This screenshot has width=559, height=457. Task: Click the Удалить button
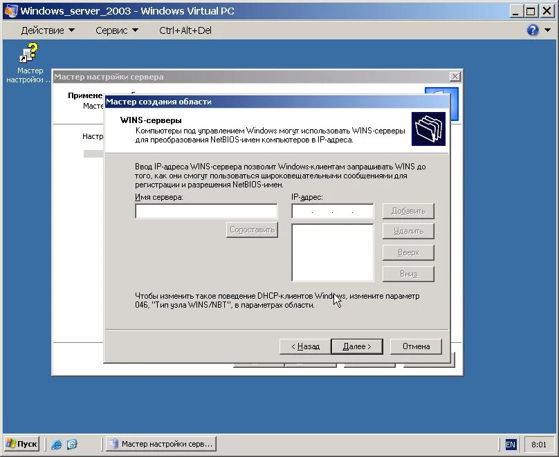[x=409, y=231]
